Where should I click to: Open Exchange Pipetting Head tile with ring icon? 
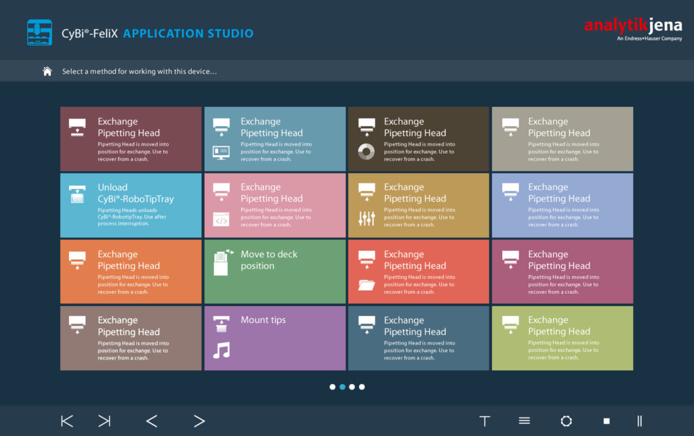(x=419, y=139)
